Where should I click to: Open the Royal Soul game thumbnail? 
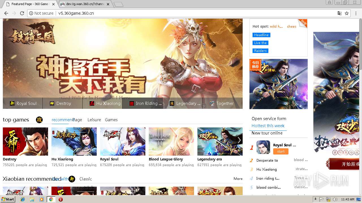pyautogui.click(x=123, y=142)
